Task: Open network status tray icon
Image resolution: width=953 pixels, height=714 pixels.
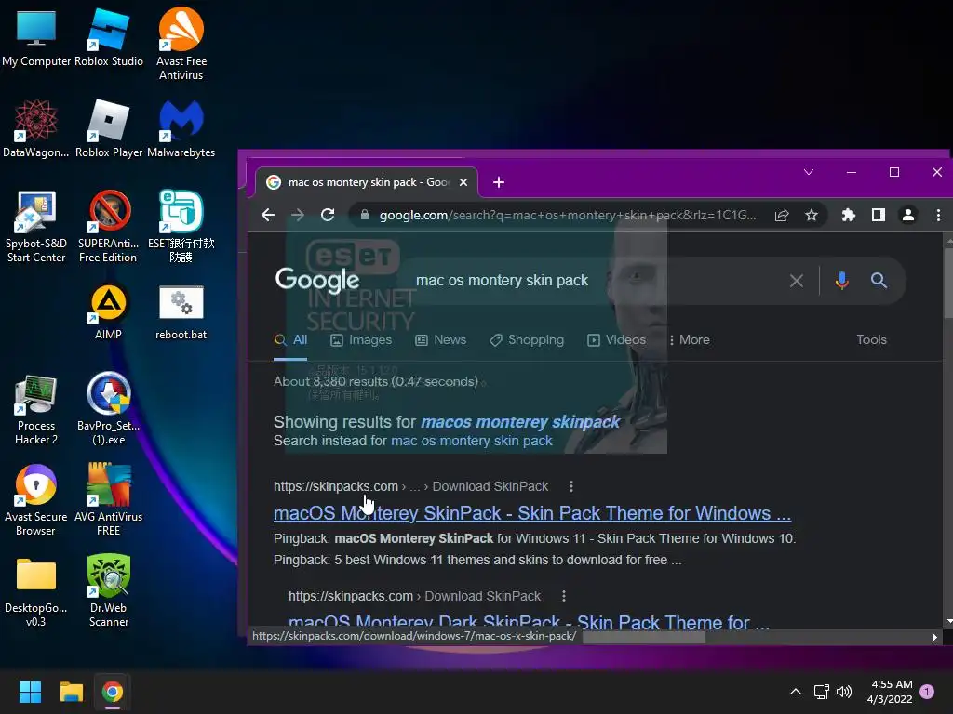Action: tap(821, 692)
